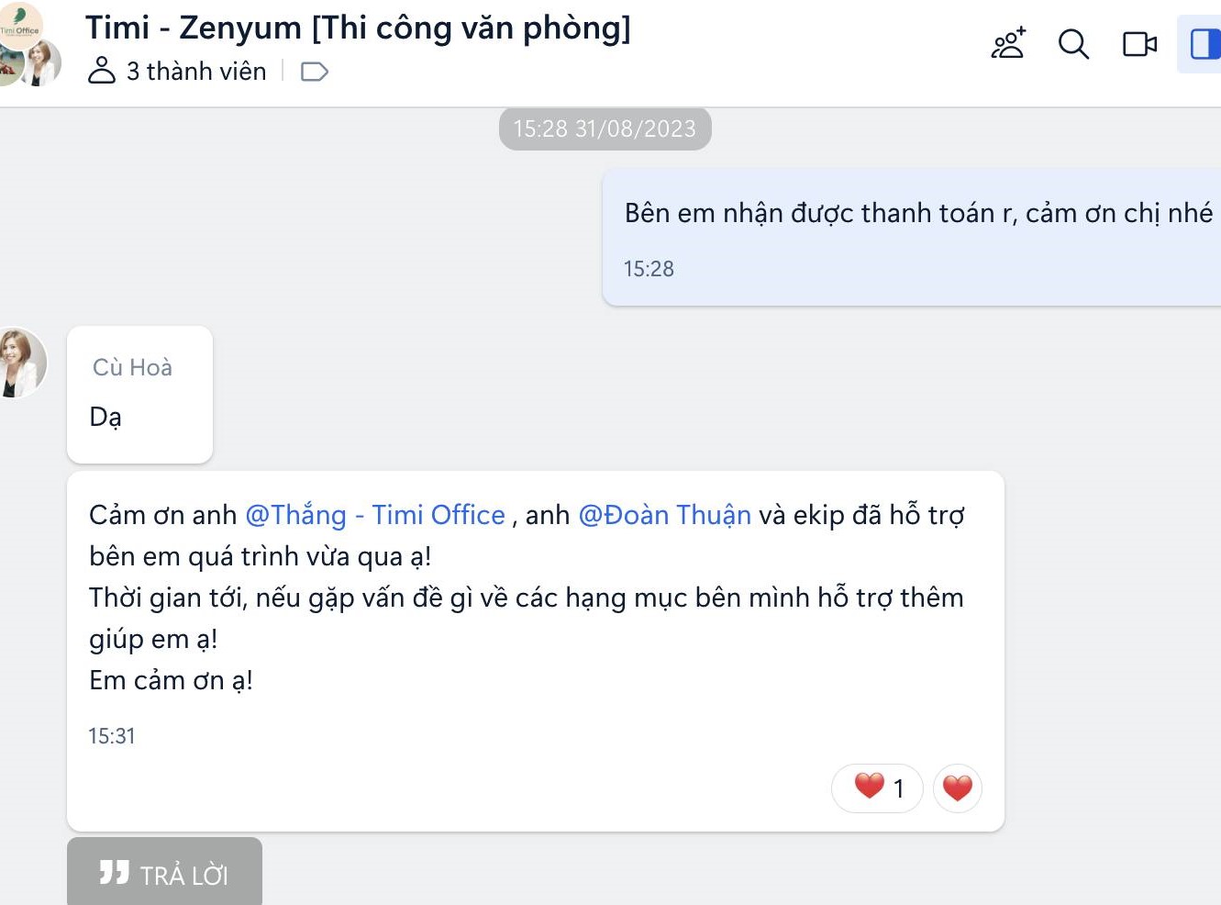Screen dimensions: 1221x905
Task: Open the @Thắng - Timi Office mention
Action: pos(375,515)
